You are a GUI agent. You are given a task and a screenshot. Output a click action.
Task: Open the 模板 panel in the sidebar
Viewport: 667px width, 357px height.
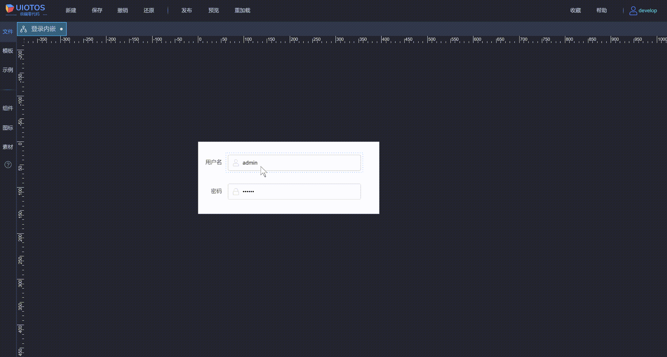pos(7,51)
